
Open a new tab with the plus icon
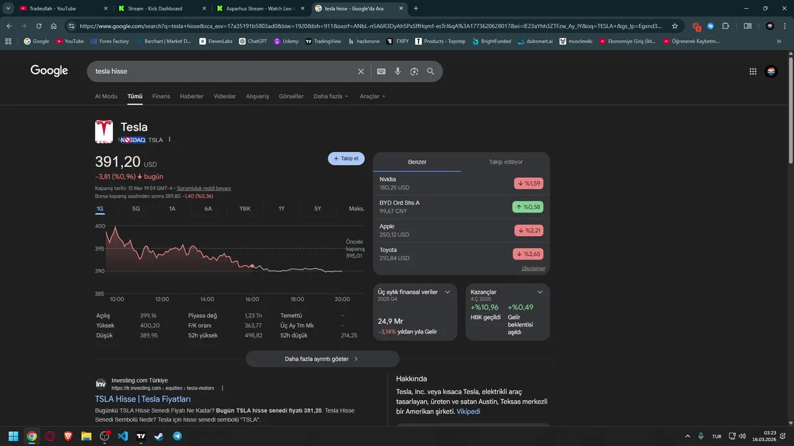pyautogui.click(x=416, y=9)
